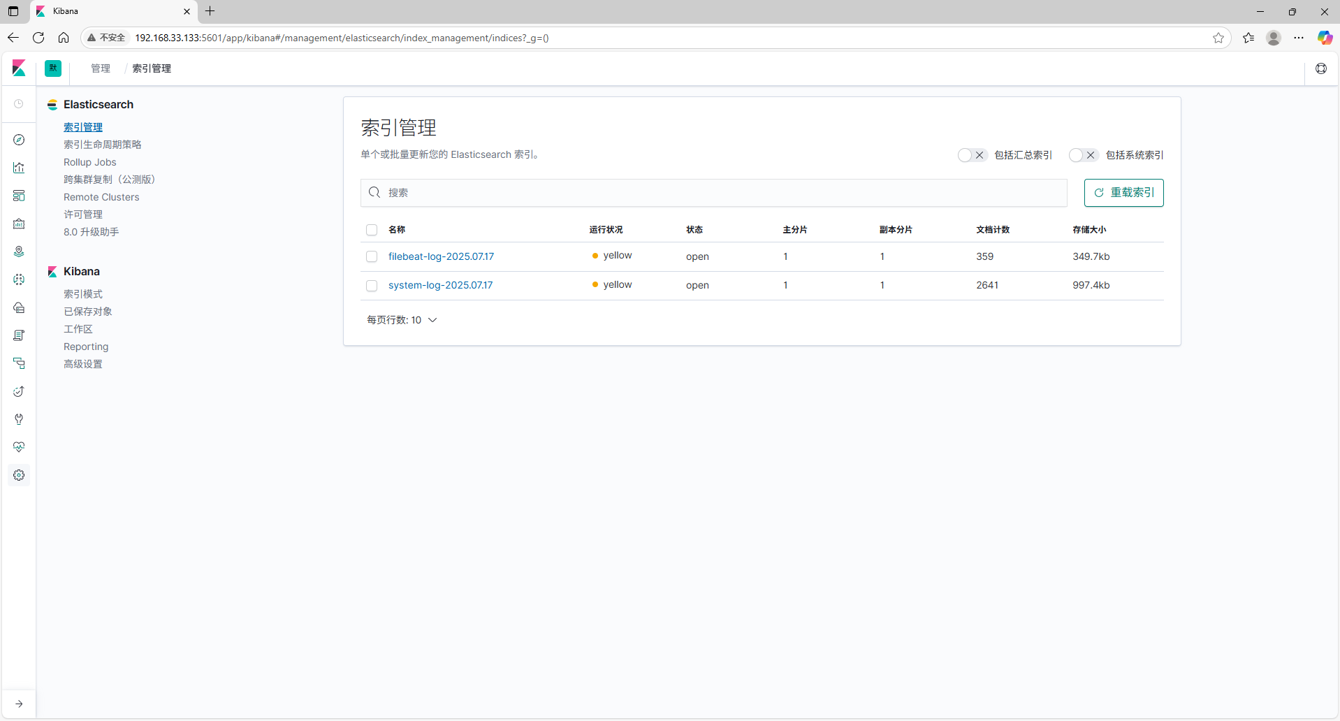This screenshot has height=721, width=1340.
Task: Open Logs from the sidebar icon
Action: [x=19, y=335]
